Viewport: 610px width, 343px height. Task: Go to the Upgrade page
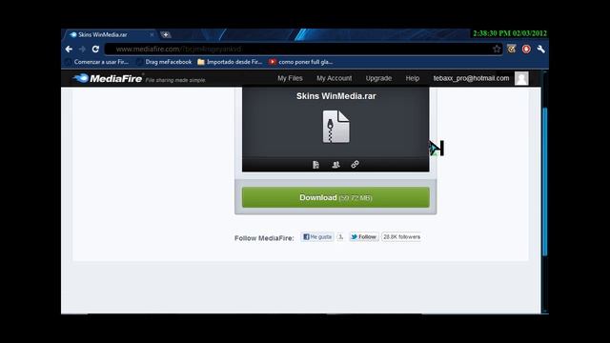click(x=378, y=78)
